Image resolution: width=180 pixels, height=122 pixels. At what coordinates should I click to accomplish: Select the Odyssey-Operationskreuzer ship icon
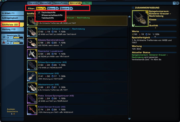click(32, 43)
